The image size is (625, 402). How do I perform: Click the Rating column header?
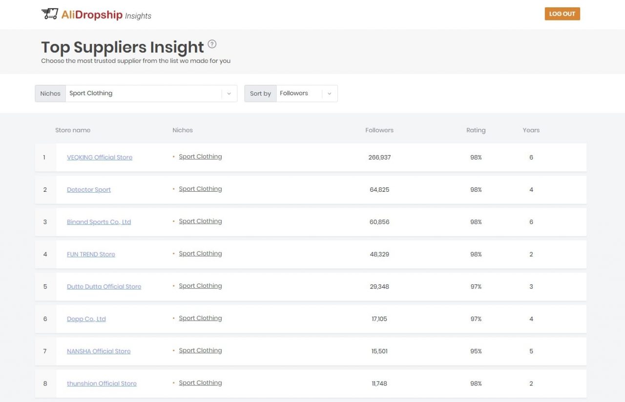tap(476, 130)
